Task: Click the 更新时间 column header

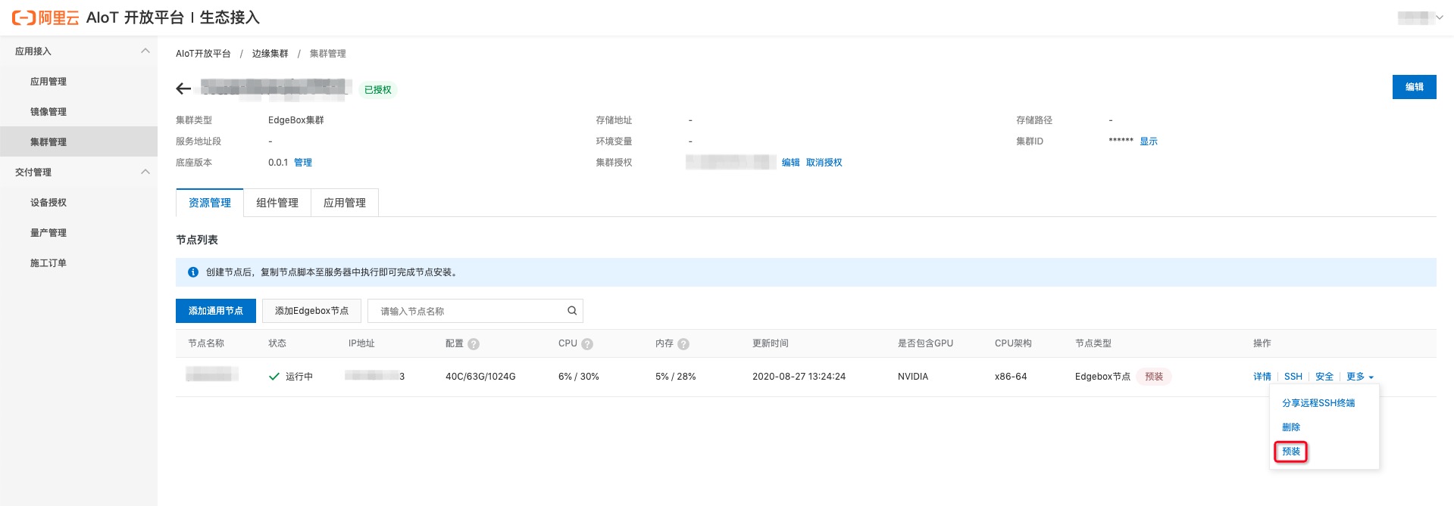Action: pyautogui.click(x=771, y=343)
